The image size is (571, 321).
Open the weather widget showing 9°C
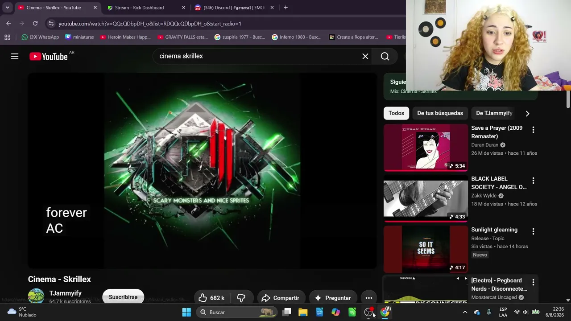pyautogui.click(x=22, y=312)
